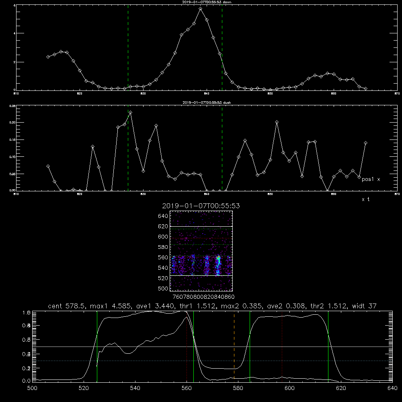
Task: Click green vertical line at 615 in bottom plot
Action: pos(328,347)
